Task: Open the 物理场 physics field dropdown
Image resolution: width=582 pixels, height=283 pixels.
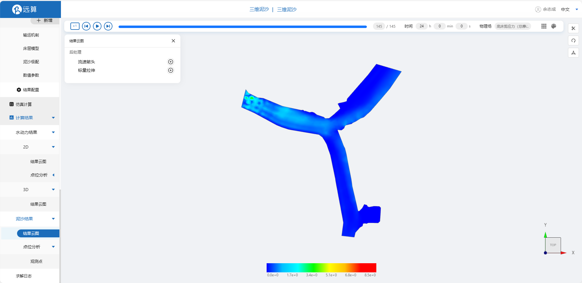Action: (513, 26)
